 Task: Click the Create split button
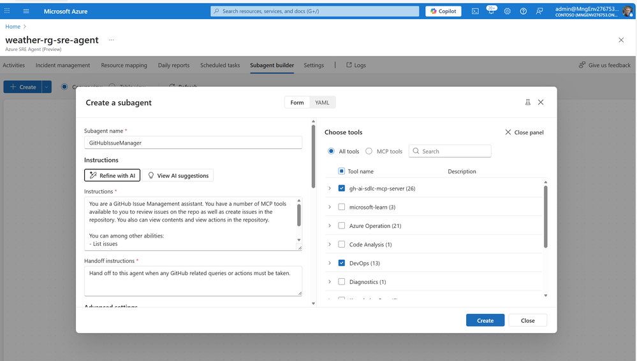(23, 87)
